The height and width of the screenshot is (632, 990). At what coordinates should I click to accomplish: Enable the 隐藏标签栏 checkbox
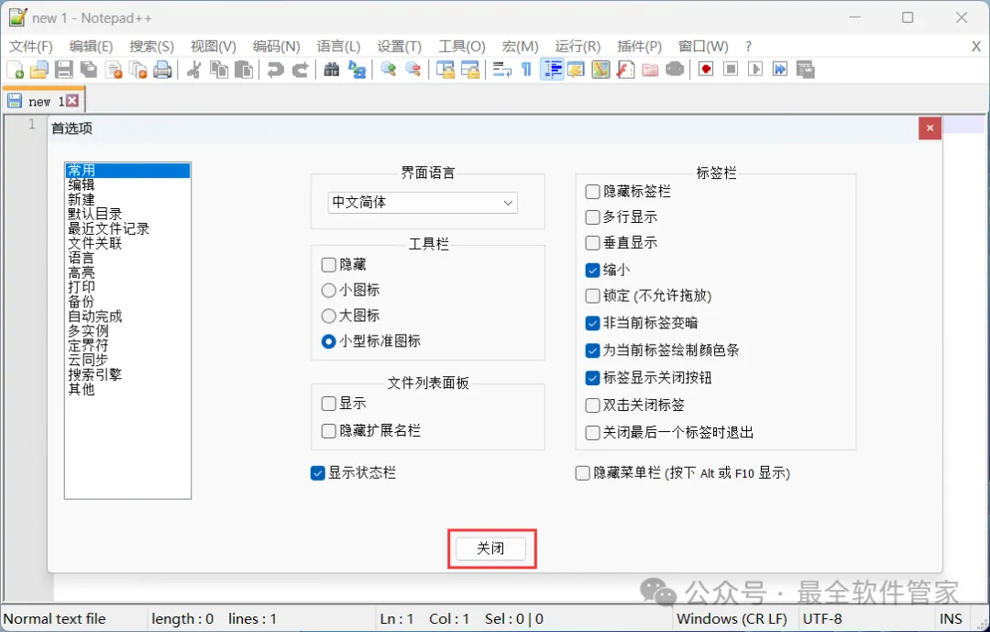(592, 192)
